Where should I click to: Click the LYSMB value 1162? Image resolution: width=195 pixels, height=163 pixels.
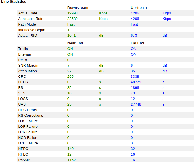point(71,160)
